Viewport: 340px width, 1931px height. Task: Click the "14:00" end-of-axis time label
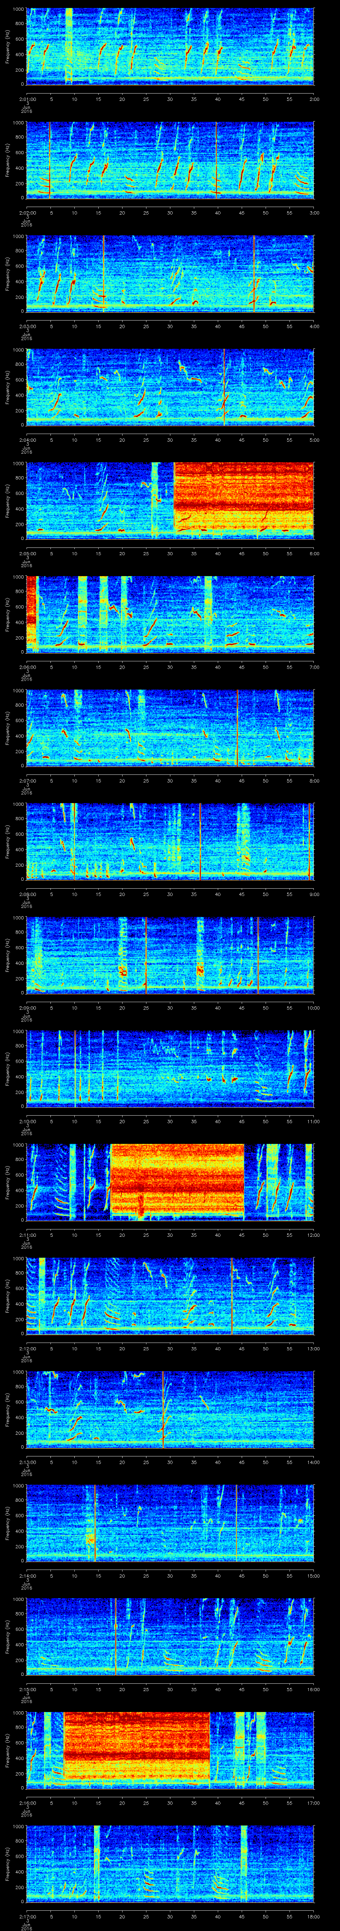[313, 1462]
